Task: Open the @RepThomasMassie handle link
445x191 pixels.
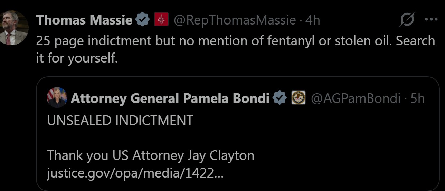Action: 234,20
